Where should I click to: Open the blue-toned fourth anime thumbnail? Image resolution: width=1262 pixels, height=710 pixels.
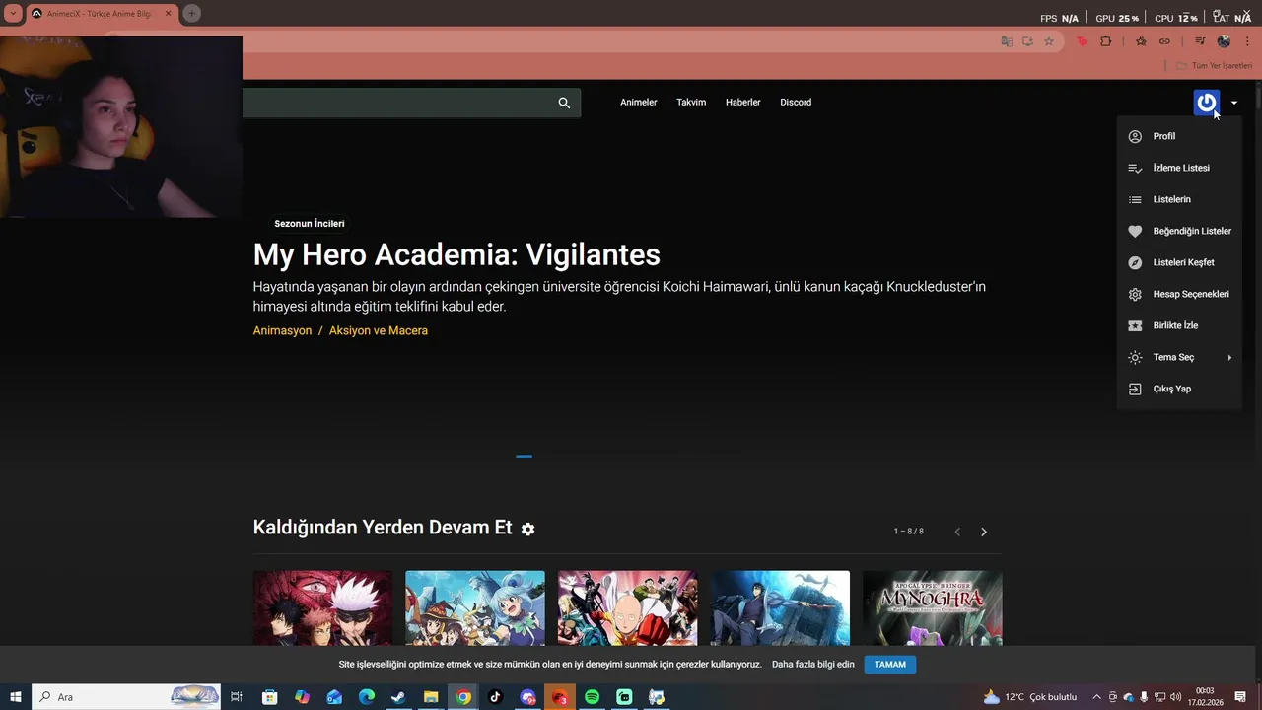click(780, 608)
